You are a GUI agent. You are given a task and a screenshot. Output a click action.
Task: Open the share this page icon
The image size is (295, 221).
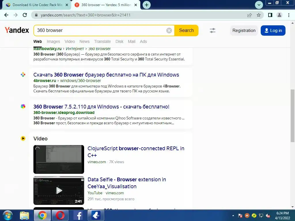click(249, 15)
